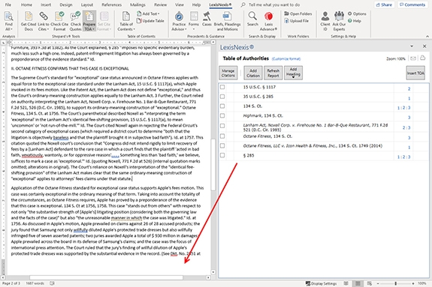Tick checkbox for the § 285 entry

tap(222, 155)
